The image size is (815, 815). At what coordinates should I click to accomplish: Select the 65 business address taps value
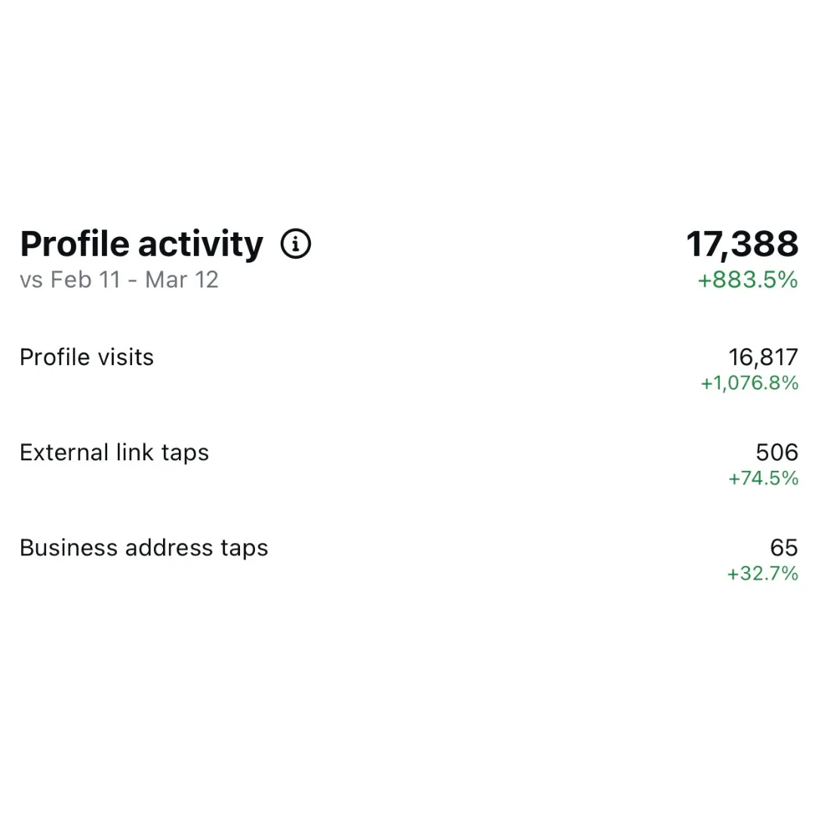pos(784,547)
